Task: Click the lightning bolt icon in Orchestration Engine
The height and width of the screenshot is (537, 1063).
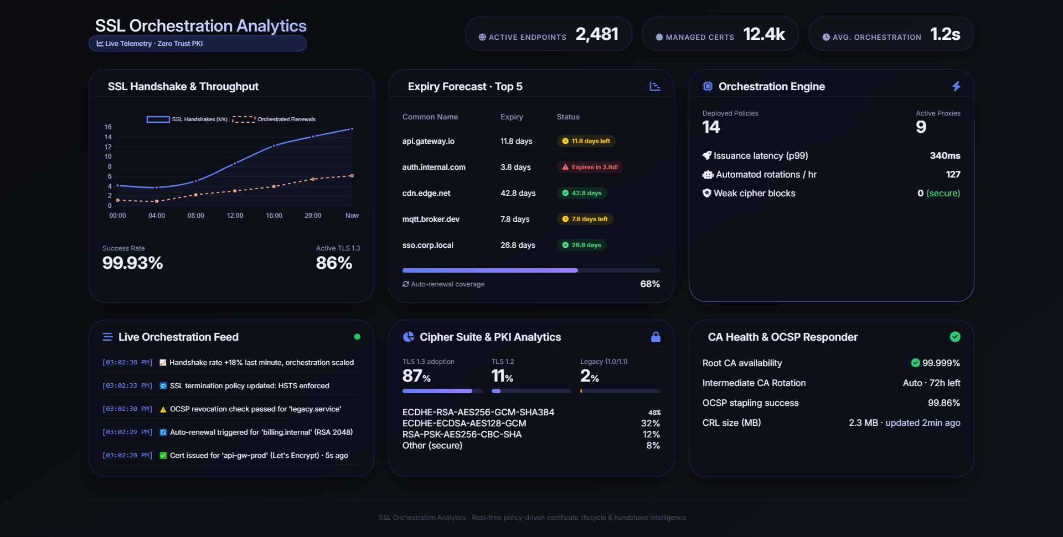Action: (x=956, y=86)
